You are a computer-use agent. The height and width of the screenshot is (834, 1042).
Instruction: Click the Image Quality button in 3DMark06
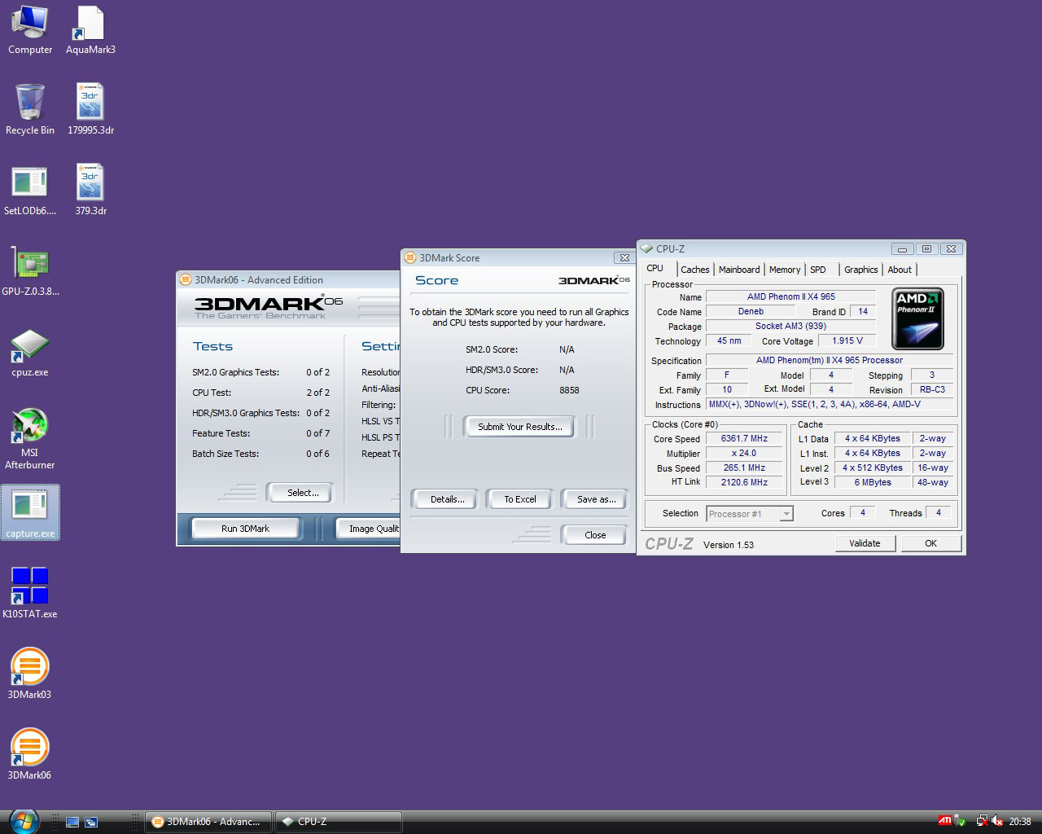[x=369, y=529]
